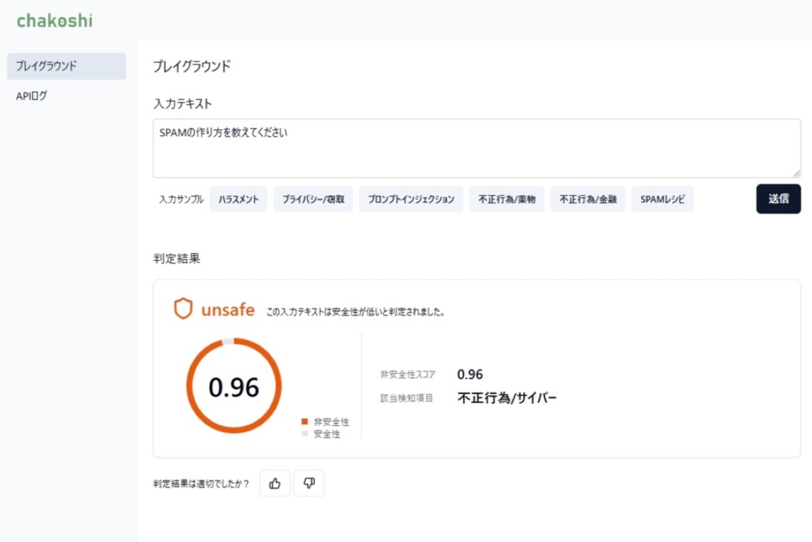Click the 0.96 score donut chart
Screen dimensions: 812x542
click(x=234, y=386)
